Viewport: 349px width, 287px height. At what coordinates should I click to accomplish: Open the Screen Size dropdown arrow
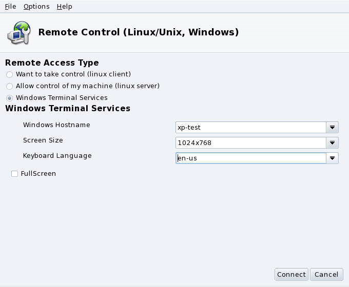click(x=333, y=143)
